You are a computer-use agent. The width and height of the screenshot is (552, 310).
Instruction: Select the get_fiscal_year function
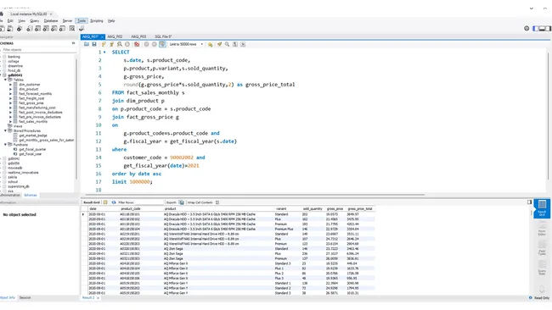point(31,154)
